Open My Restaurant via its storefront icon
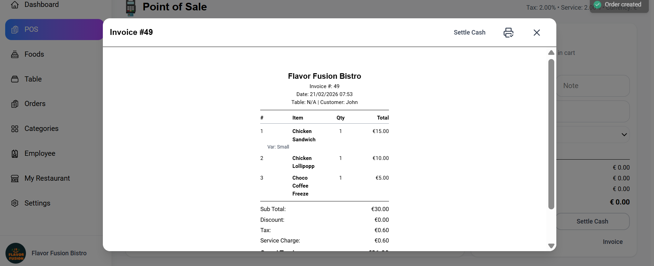The image size is (654, 266). (x=14, y=178)
